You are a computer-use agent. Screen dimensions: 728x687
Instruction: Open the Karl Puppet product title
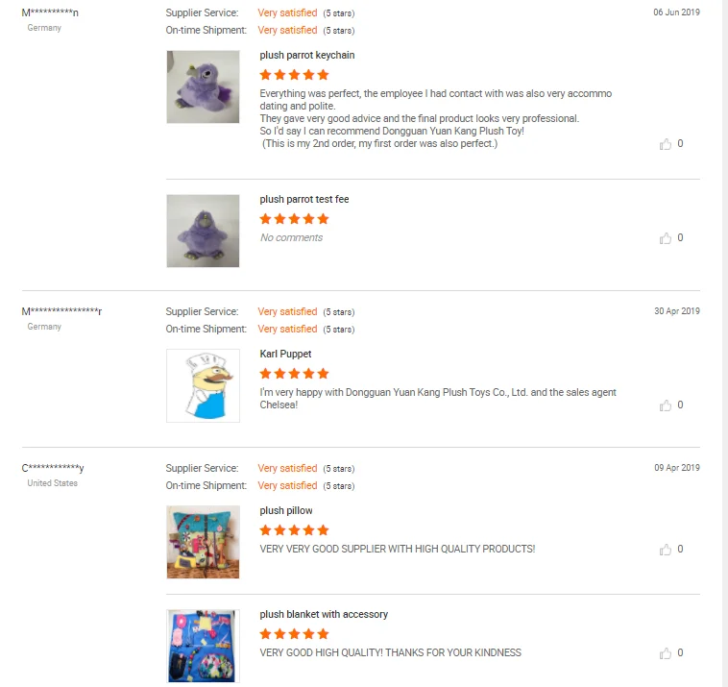point(285,354)
